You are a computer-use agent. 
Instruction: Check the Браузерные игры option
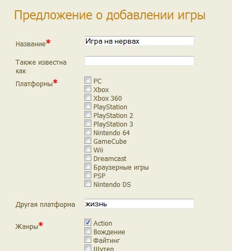(88, 166)
